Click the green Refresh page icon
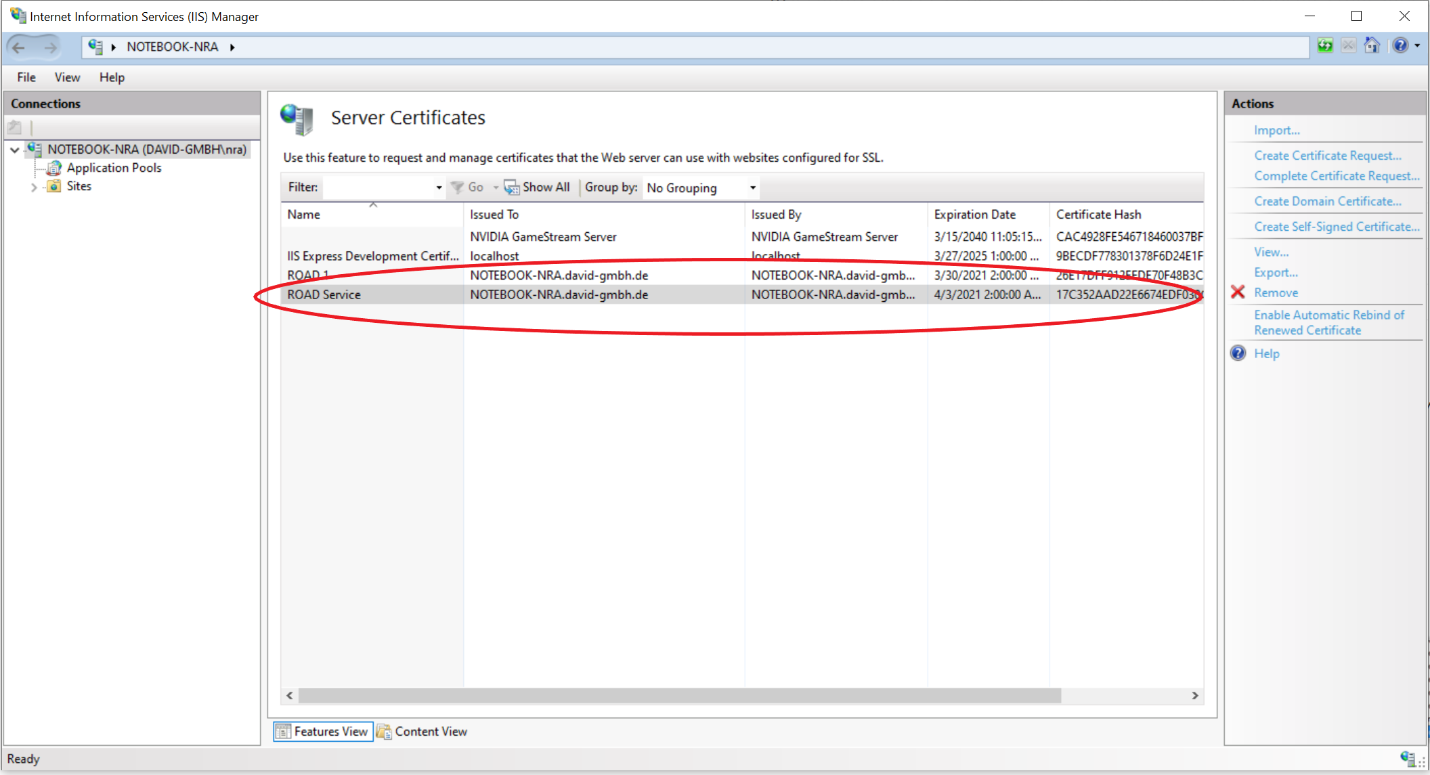 click(x=1325, y=45)
